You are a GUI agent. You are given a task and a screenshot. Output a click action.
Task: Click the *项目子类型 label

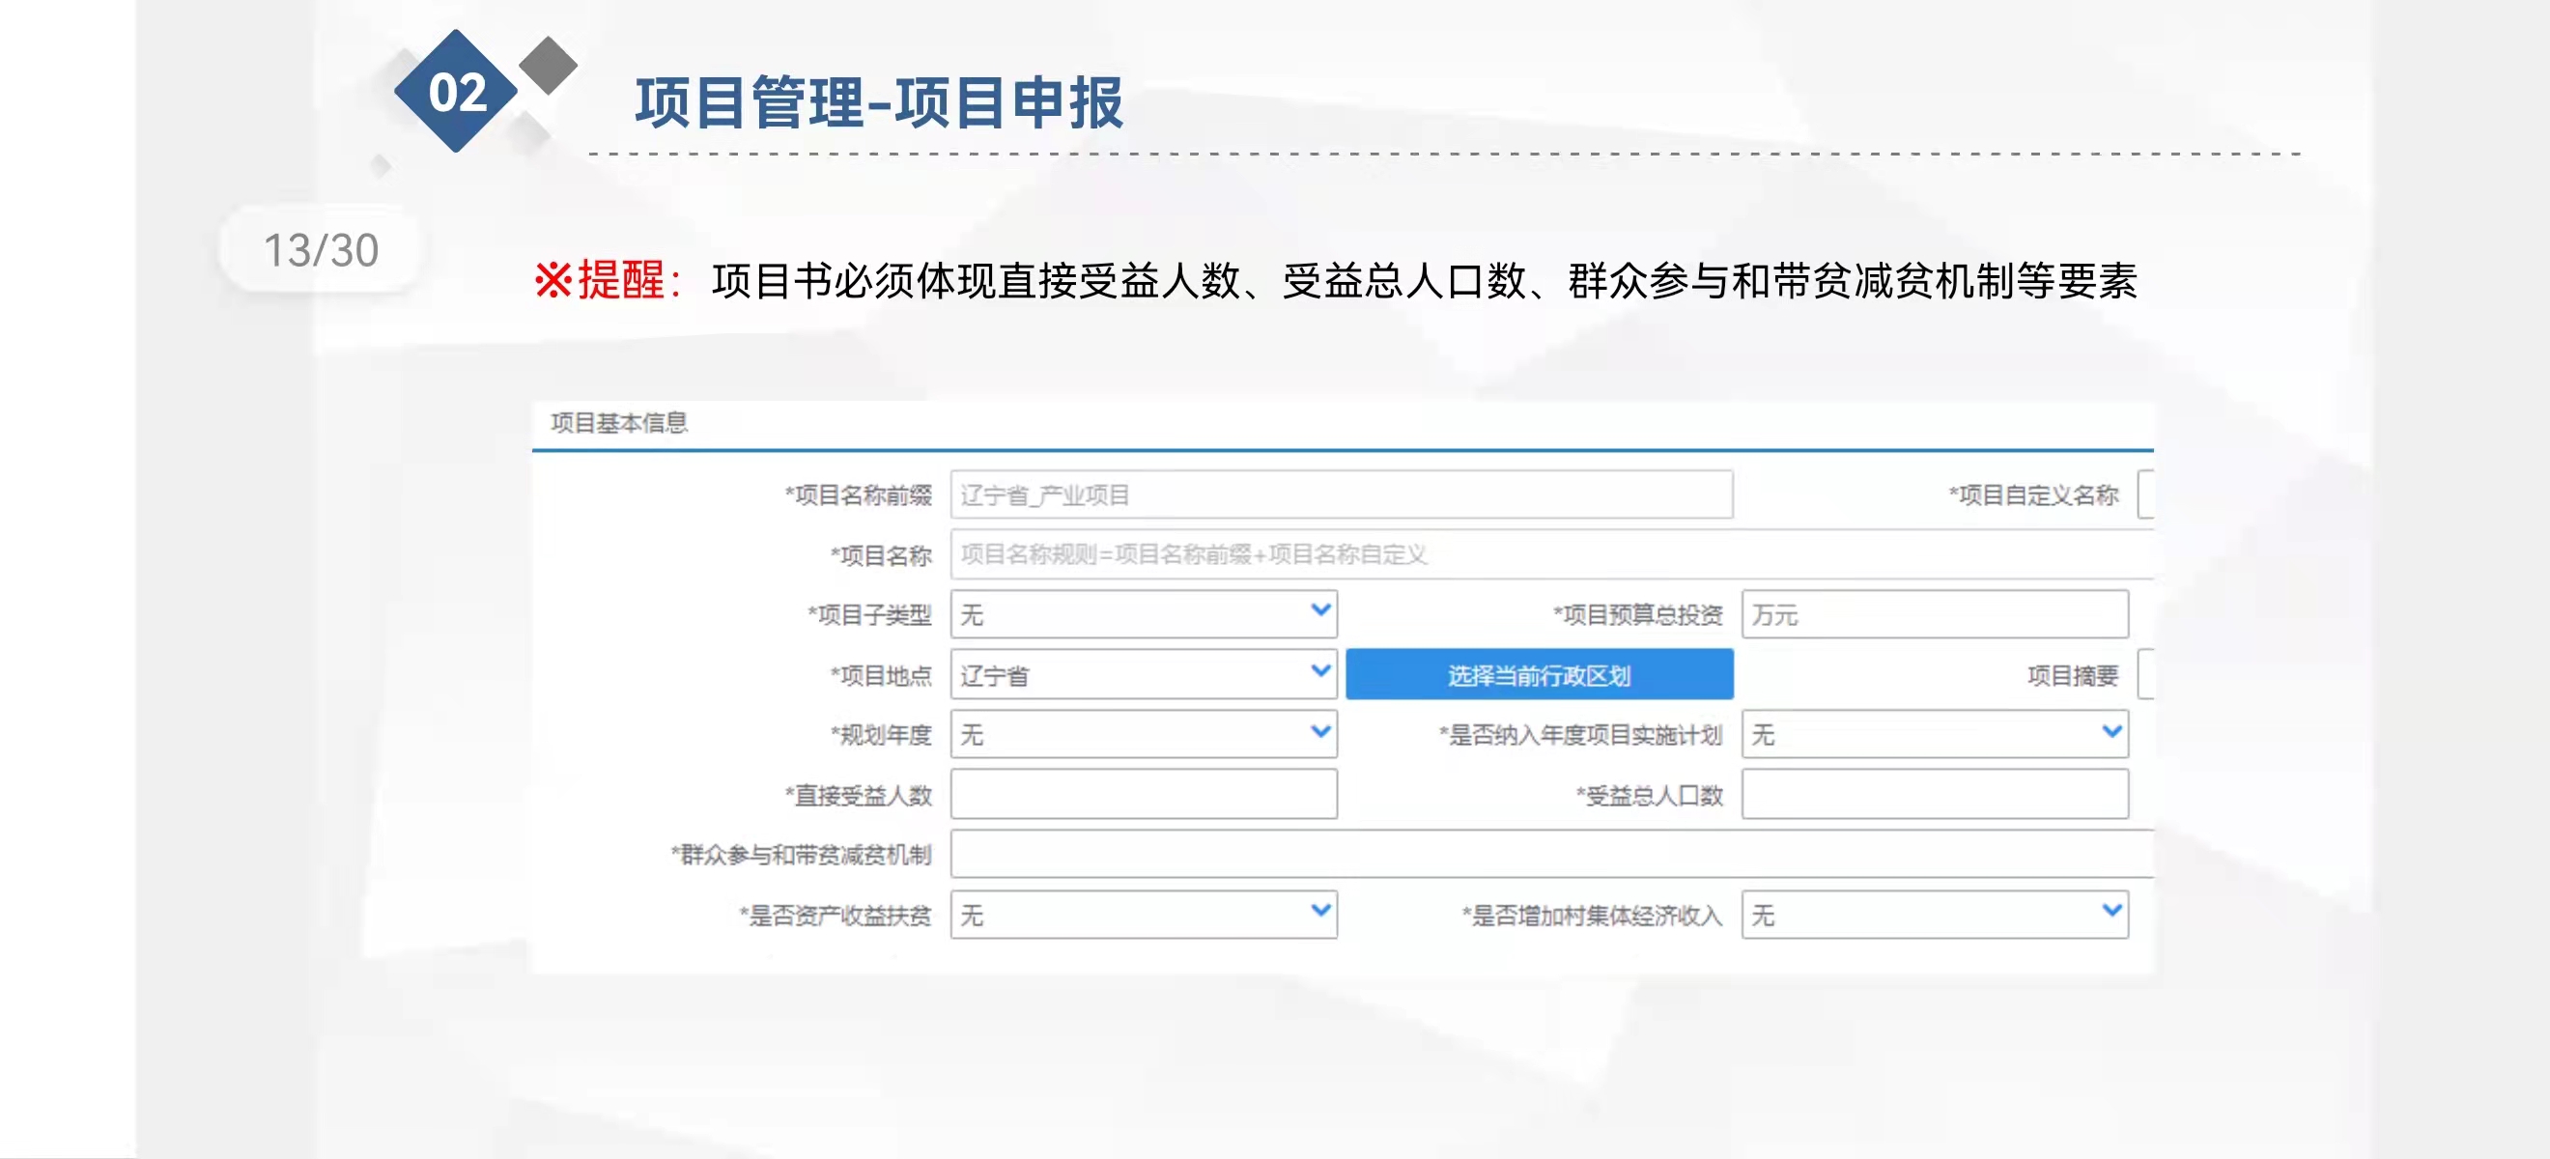(869, 614)
